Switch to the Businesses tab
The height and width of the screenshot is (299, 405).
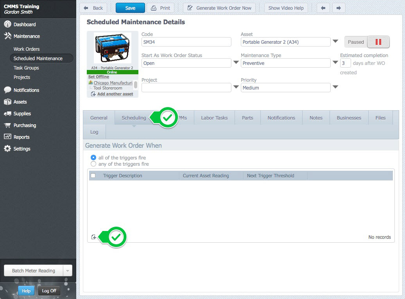pos(349,118)
